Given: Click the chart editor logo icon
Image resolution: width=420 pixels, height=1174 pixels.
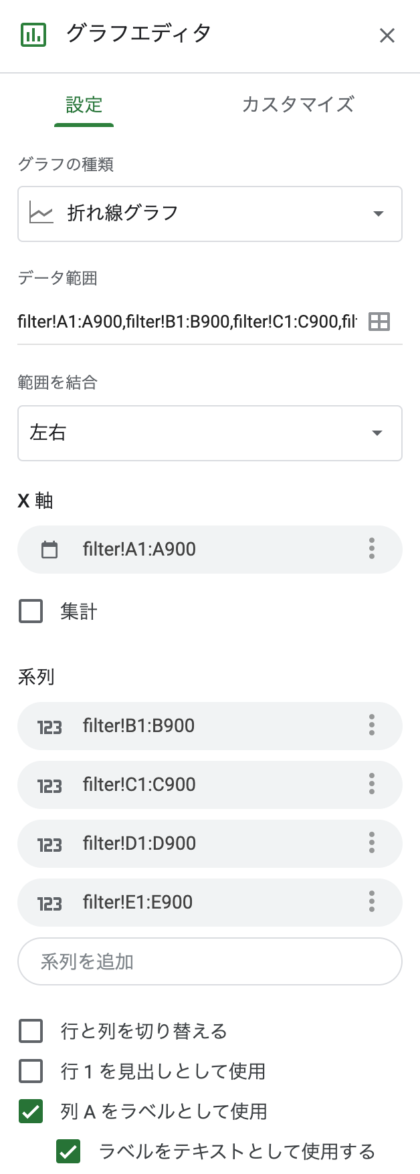Looking at the screenshot, I should pyautogui.click(x=32, y=35).
